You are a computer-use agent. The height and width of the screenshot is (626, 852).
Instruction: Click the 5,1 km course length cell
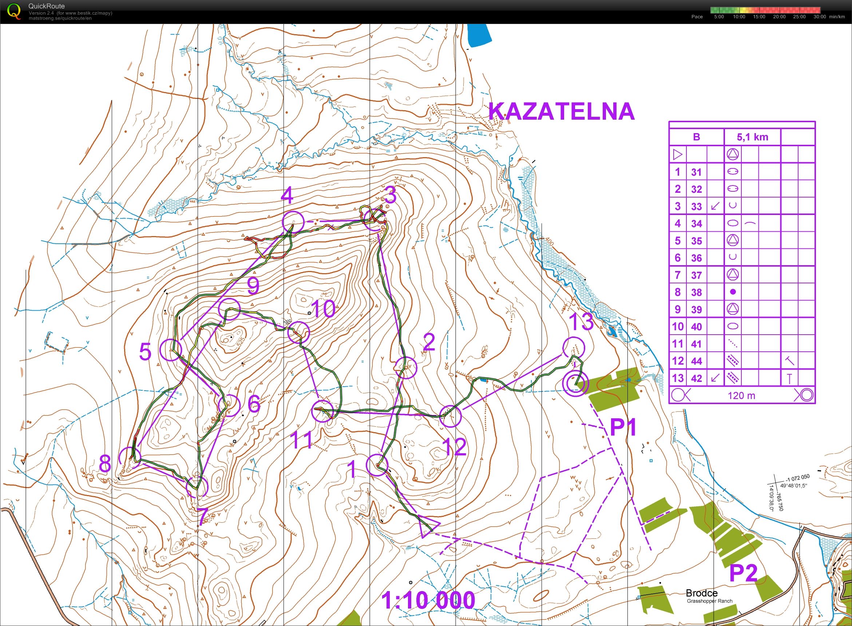[752, 137]
